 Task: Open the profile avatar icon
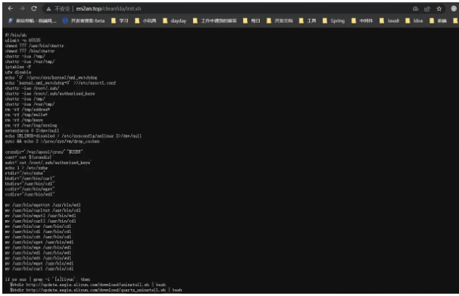[454, 9]
